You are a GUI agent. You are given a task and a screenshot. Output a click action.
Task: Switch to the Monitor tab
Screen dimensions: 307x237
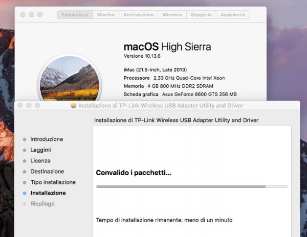coord(106,15)
